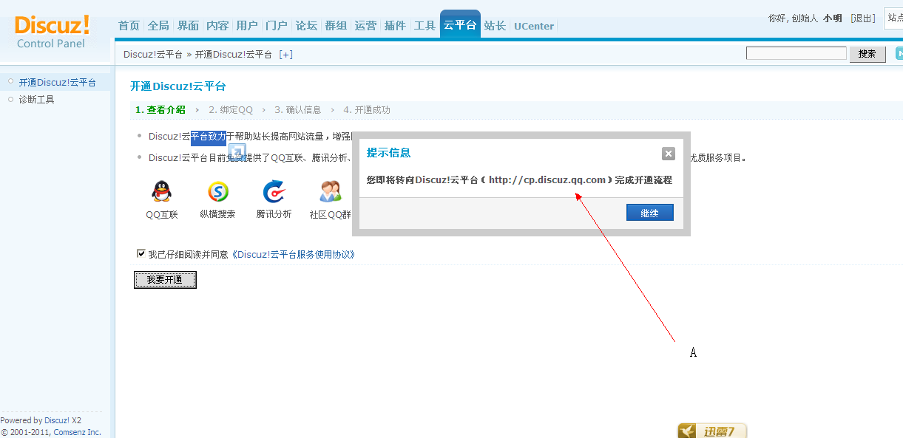Click the 3. 确认信息 step

coord(298,110)
